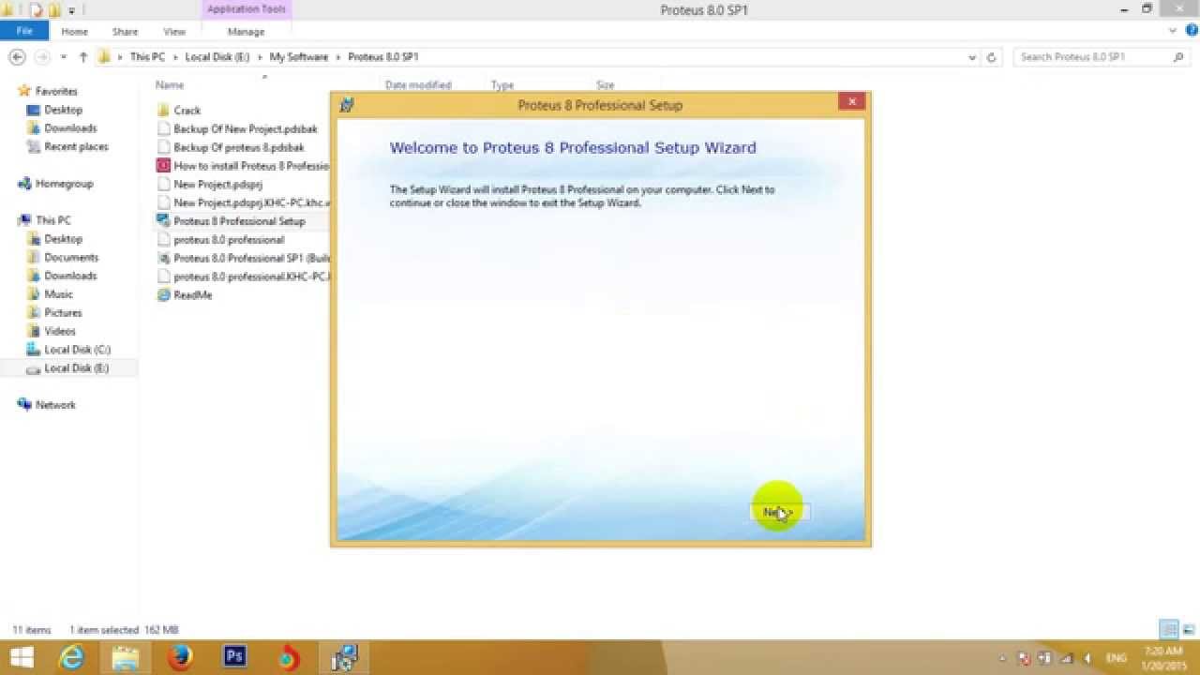
Task: Close the Proteus 8 Professional Setup dialog
Action: click(x=851, y=101)
